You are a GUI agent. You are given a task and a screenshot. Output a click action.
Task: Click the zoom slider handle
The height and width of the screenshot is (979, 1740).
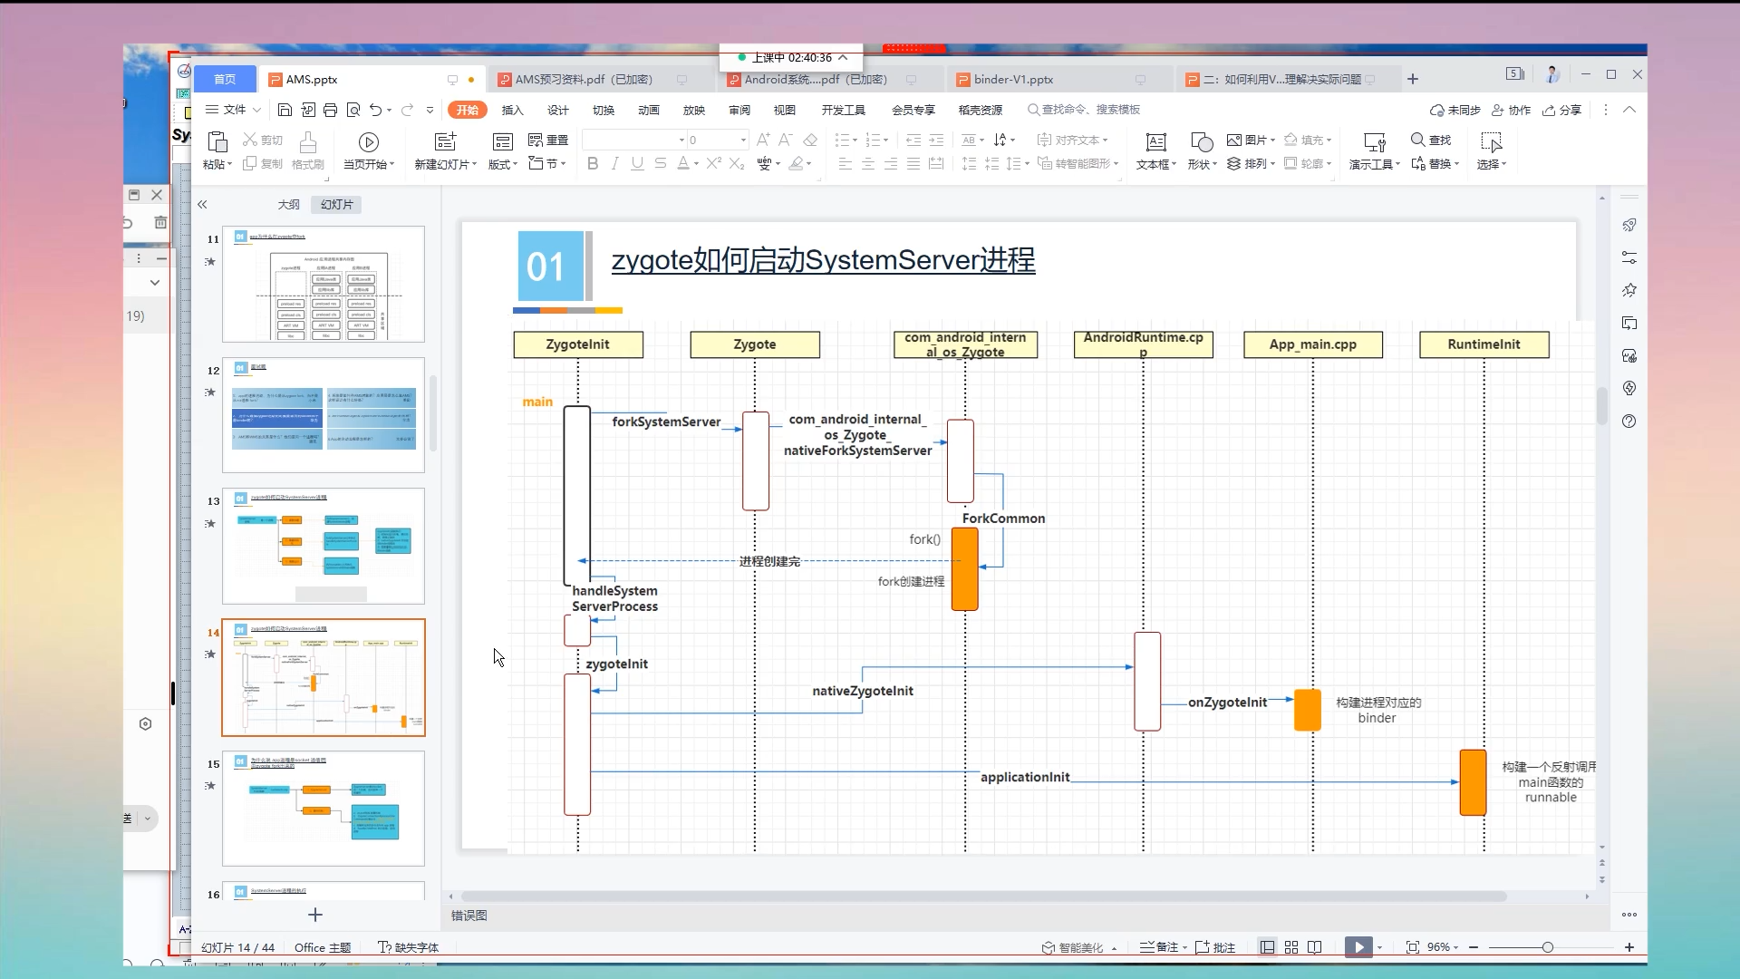(x=1548, y=947)
